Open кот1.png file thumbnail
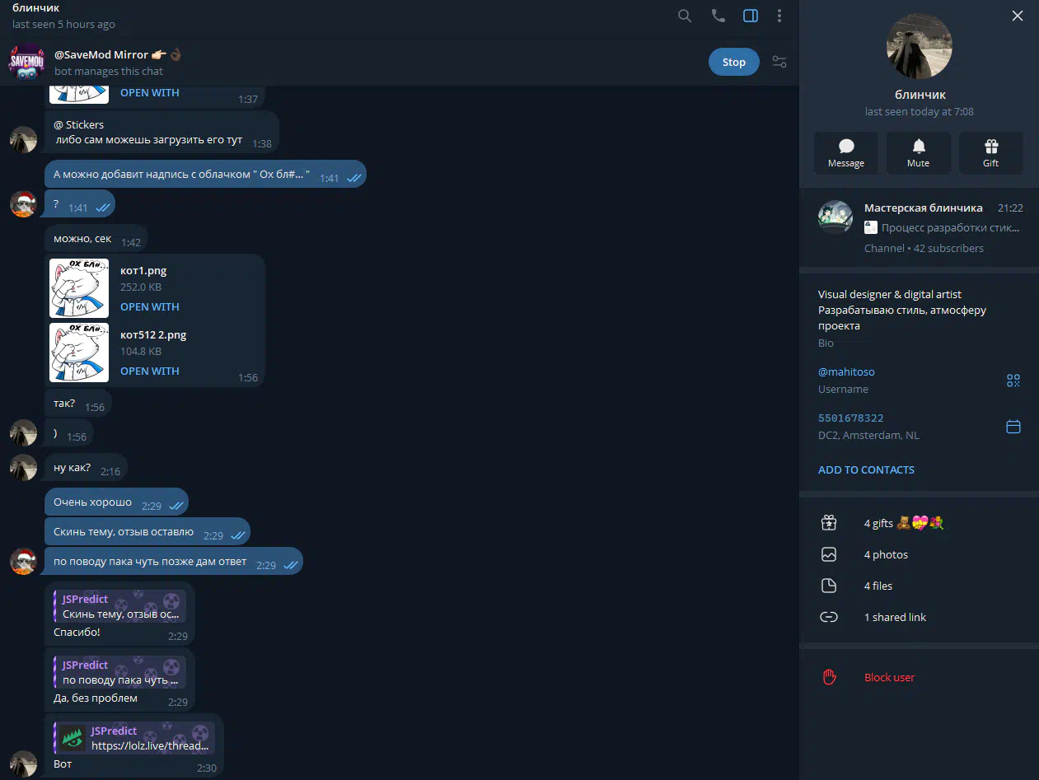This screenshot has height=780, width=1039. coord(79,288)
